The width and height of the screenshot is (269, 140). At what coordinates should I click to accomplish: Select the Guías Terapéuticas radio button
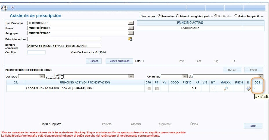pyautogui.click(x=236, y=16)
